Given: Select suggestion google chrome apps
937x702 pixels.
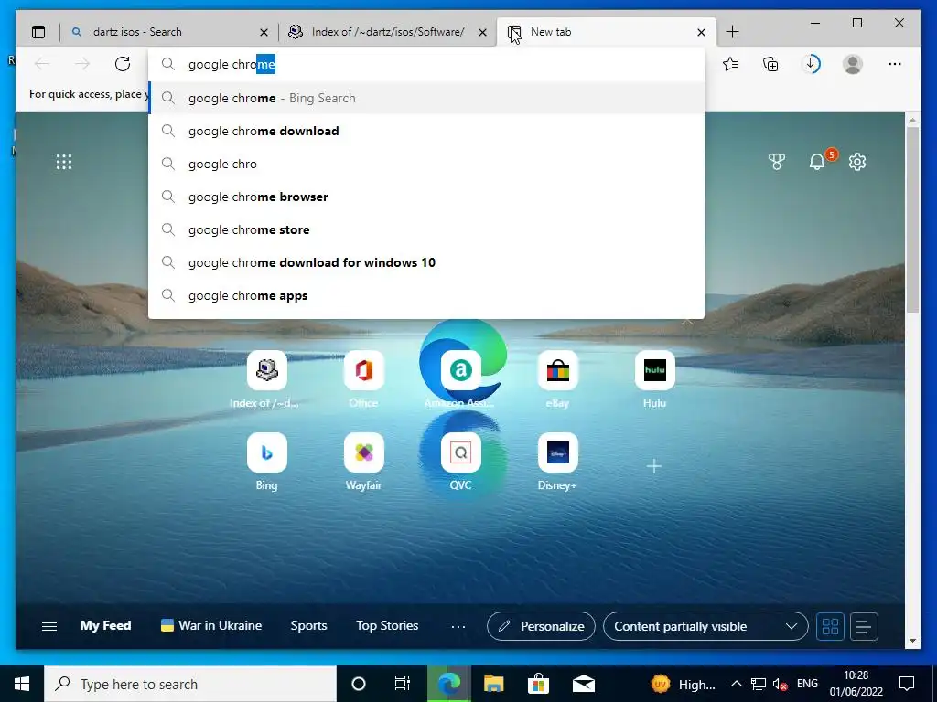Looking at the screenshot, I should 426,295.
